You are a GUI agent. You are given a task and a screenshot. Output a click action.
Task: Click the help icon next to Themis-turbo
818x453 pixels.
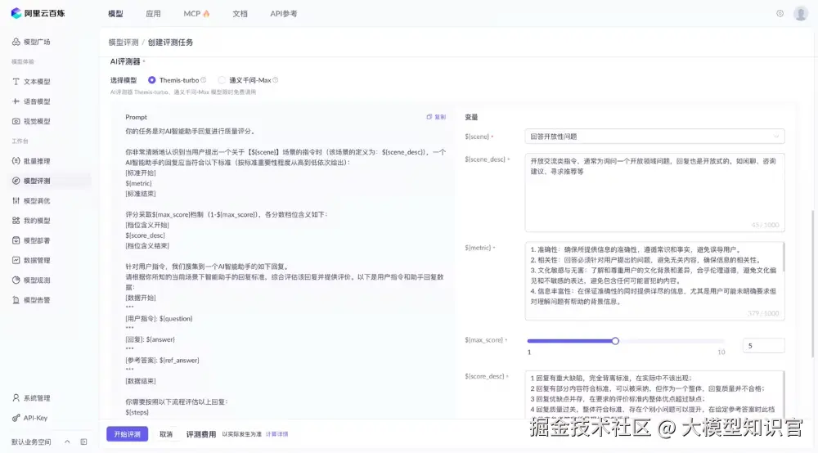204,80
